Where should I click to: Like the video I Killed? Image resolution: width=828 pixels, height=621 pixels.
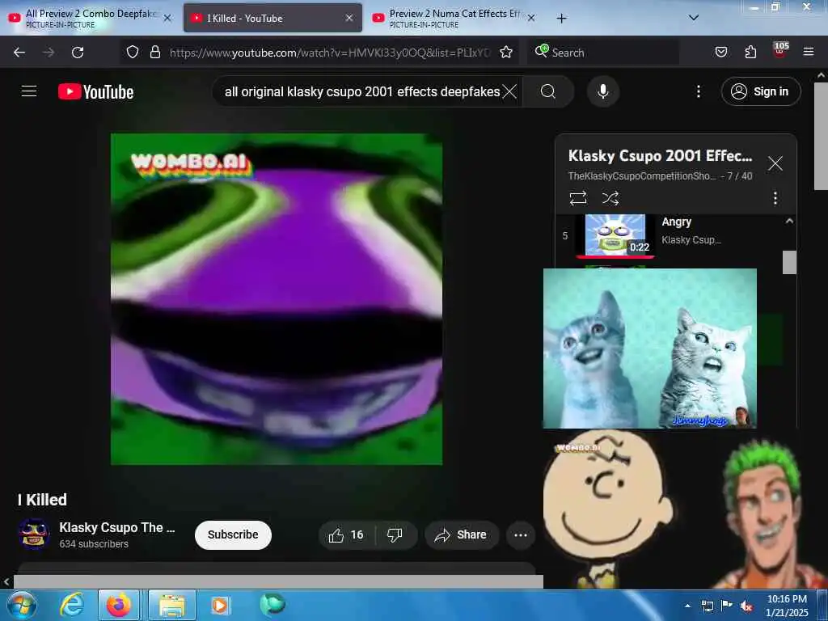click(346, 535)
